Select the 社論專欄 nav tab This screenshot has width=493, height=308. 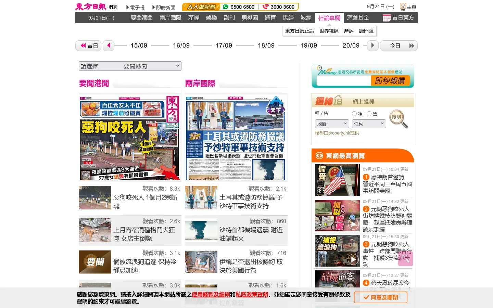point(329,18)
